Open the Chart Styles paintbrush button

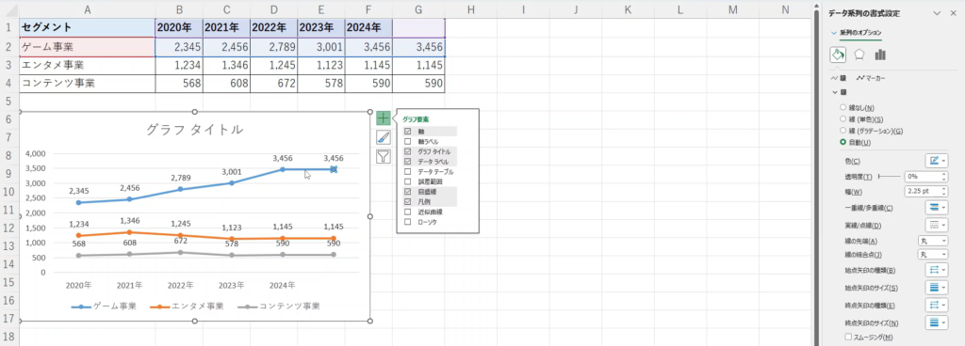click(x=384, y=137)
